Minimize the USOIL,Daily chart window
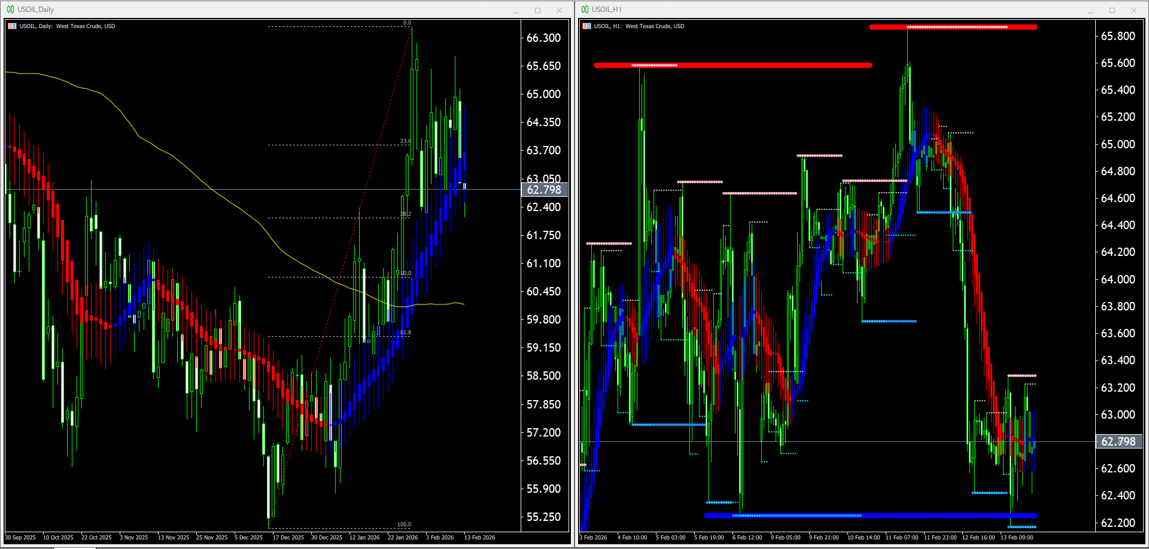Image resolution: width=1149 pixels, height=549 pixels. [516, 10]
